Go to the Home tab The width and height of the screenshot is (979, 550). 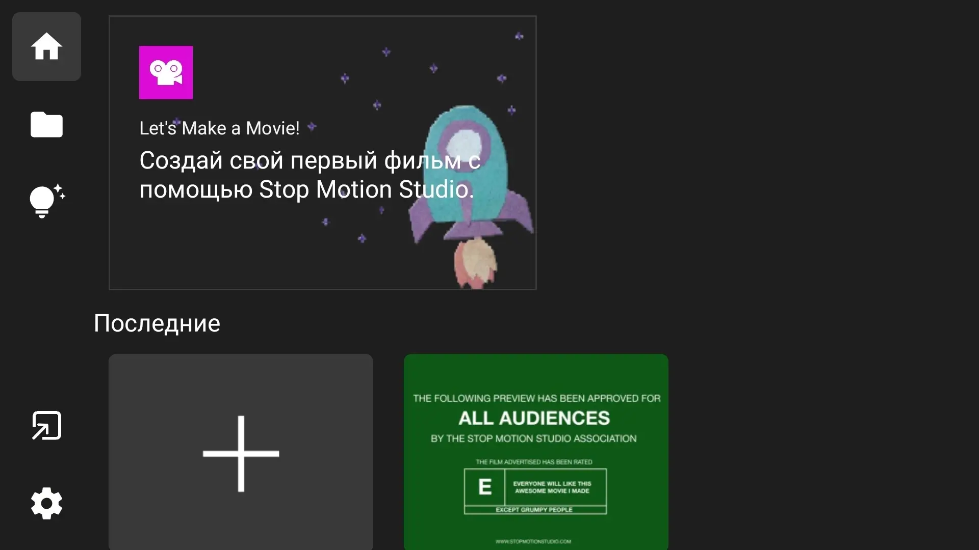46,46
